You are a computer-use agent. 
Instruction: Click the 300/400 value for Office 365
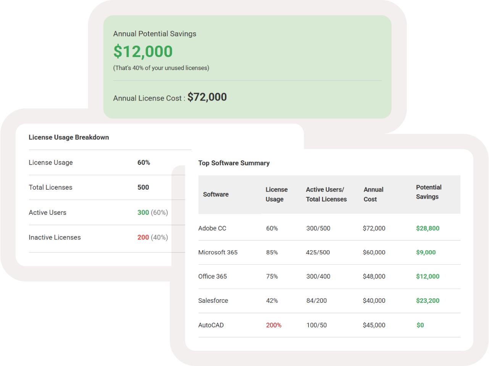[x=318, y=276]
